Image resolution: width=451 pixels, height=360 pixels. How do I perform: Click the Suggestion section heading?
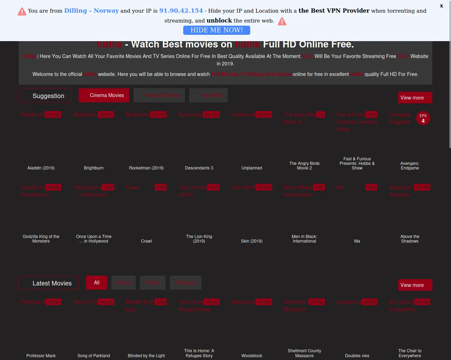45,95
